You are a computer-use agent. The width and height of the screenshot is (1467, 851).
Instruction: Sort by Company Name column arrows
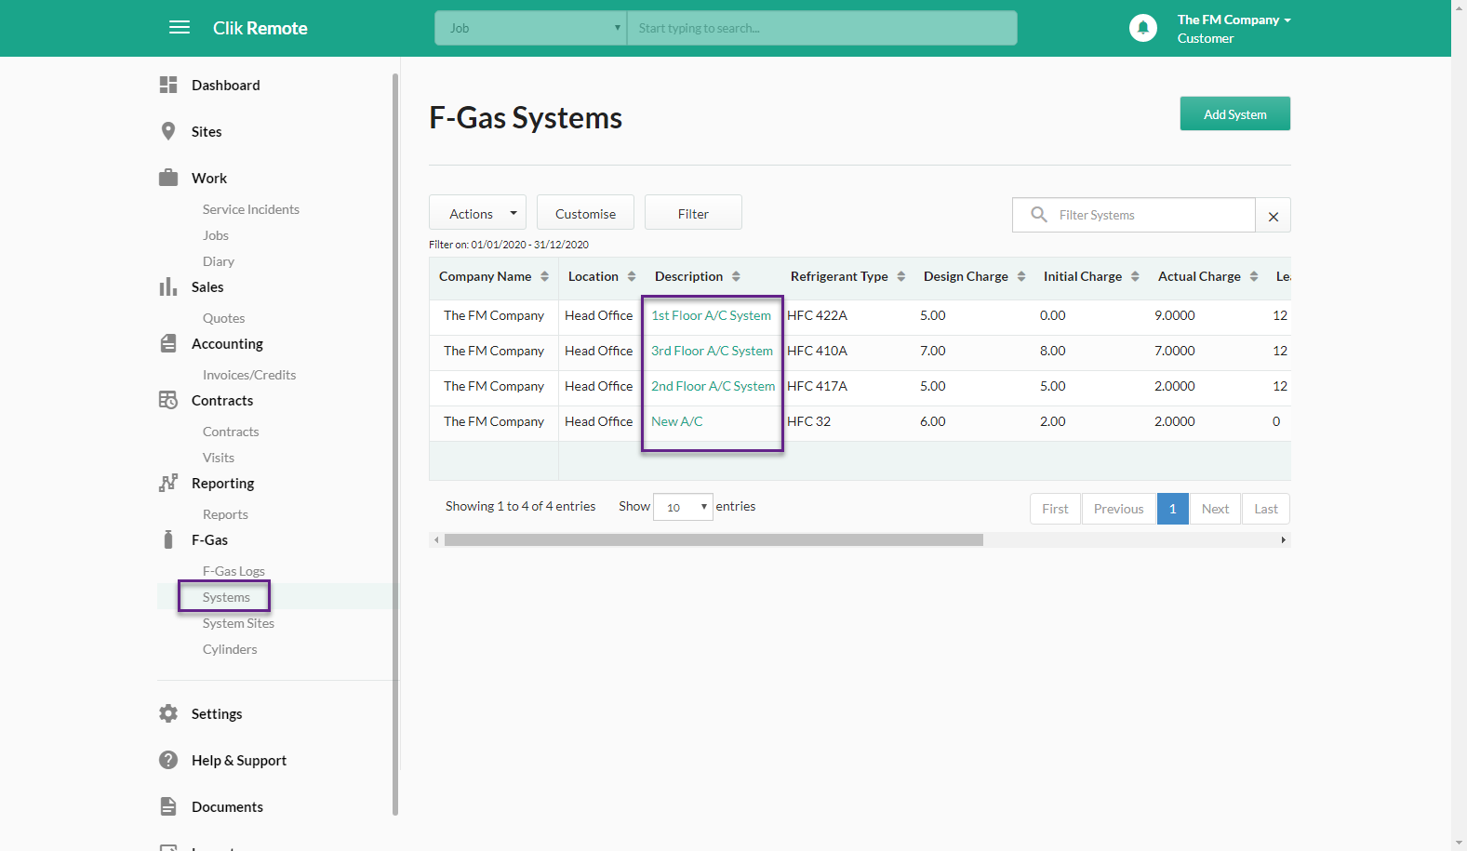pyautogui.click(x=544, y=276)
